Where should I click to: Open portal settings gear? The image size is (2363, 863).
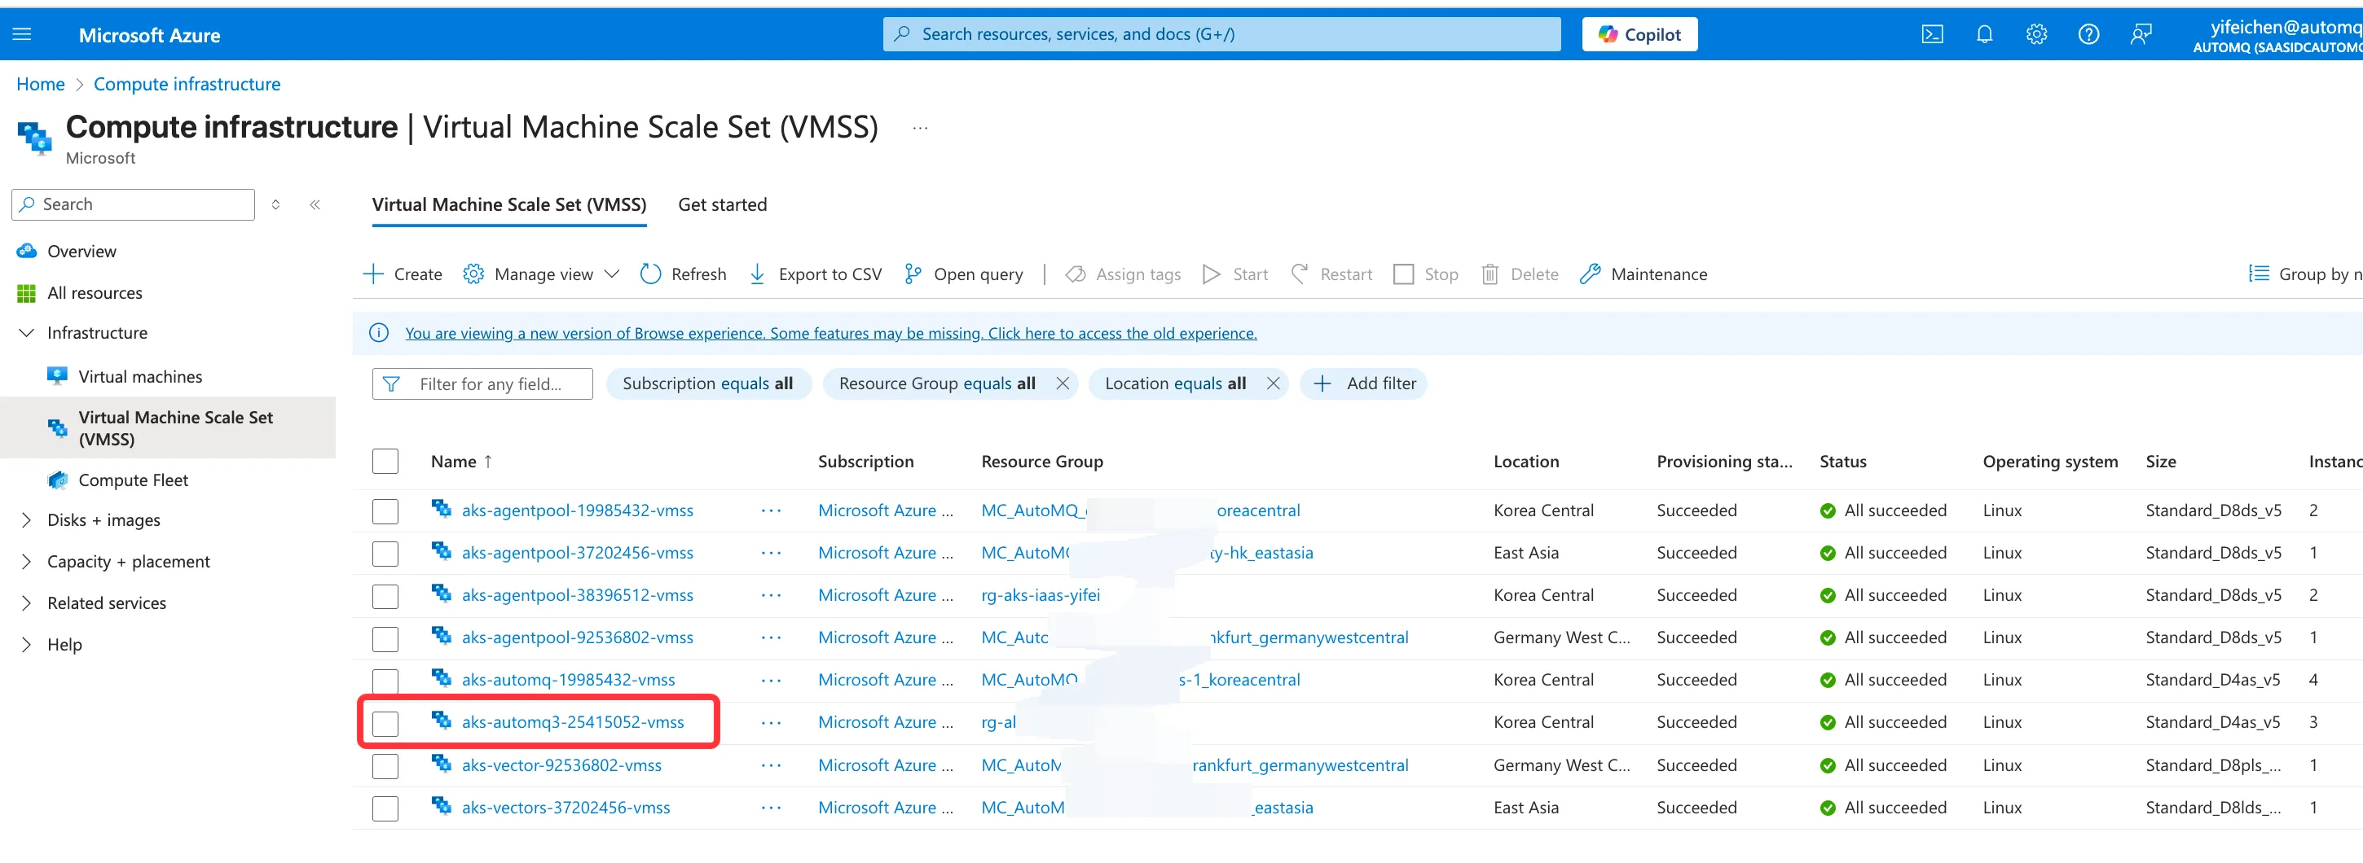click(x=2036, y=35)
